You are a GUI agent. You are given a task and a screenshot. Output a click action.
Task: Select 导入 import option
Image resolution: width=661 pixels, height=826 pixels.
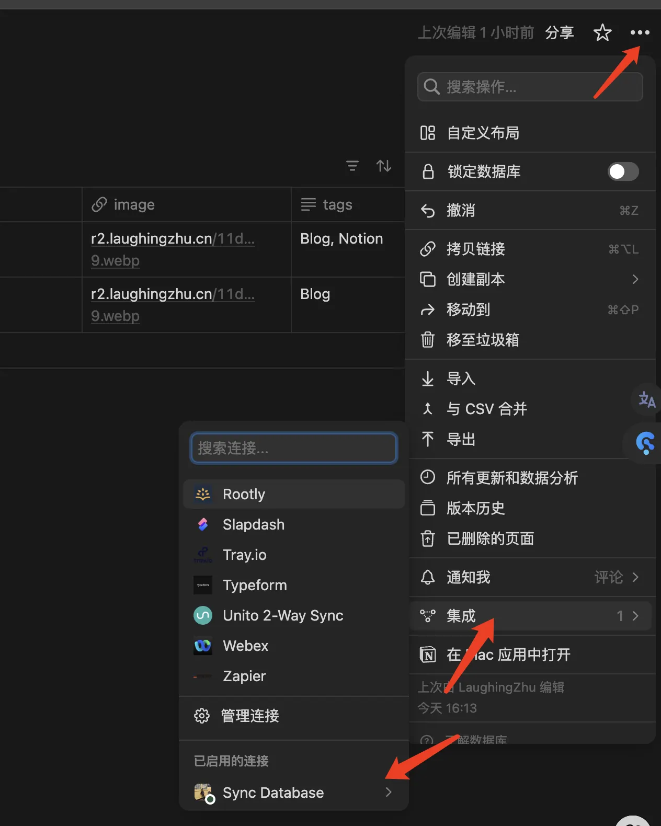pos(530,378)
